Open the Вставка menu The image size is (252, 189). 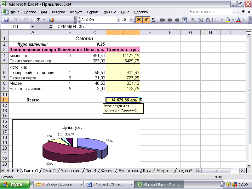point(58,12)
